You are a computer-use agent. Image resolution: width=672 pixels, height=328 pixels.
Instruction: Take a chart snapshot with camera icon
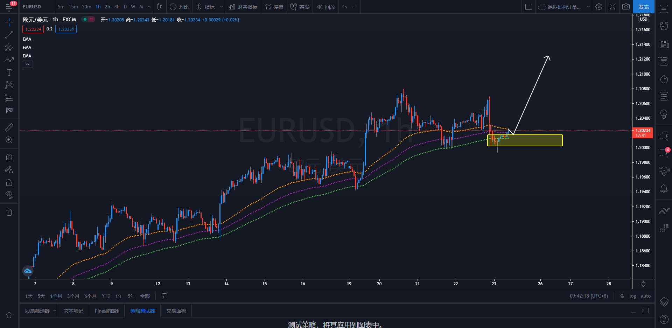coord(626,7)
